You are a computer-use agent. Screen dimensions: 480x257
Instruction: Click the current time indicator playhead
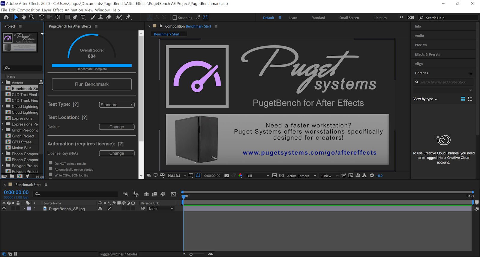point(184,196)
